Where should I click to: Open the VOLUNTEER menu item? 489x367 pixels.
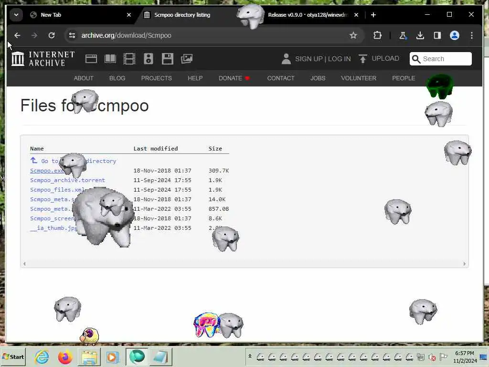pos(359,78)
